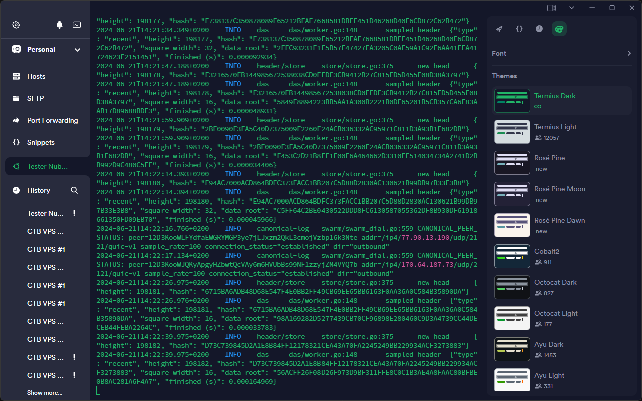Select the palette appearance icon
The height and width of the screenshot is (401, 642).
click(559, 29)
